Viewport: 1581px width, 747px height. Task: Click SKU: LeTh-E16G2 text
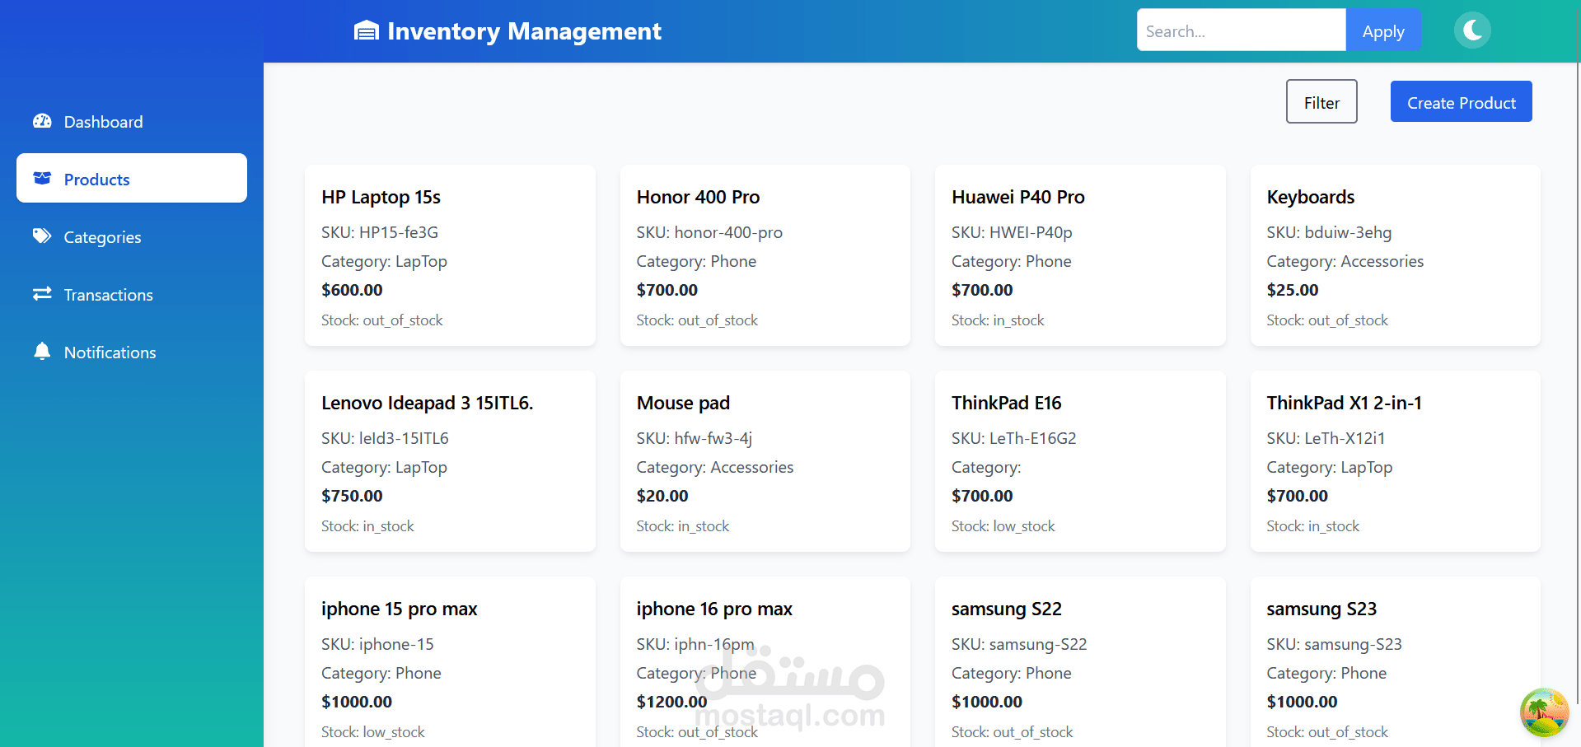click(1013, 438)
